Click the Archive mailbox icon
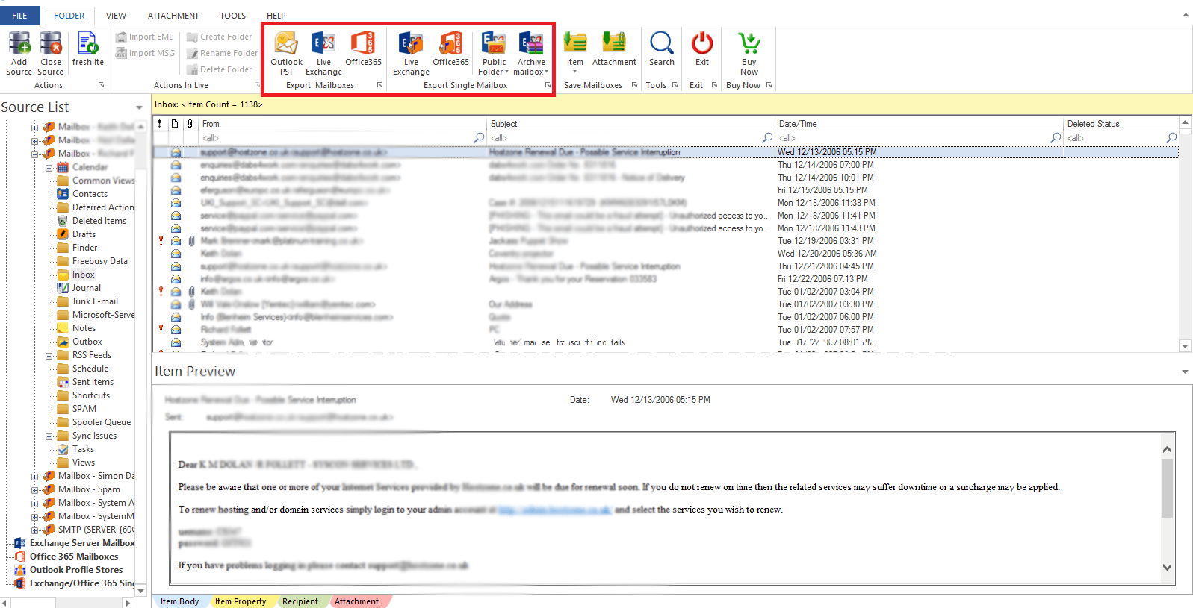Viewport: 1193px width, 608px height. [531, 43]
